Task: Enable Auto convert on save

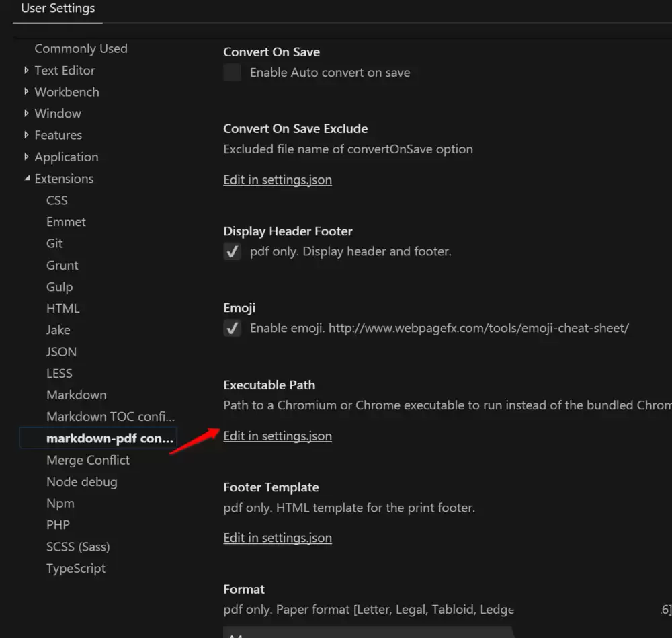Action: [232, 72]
